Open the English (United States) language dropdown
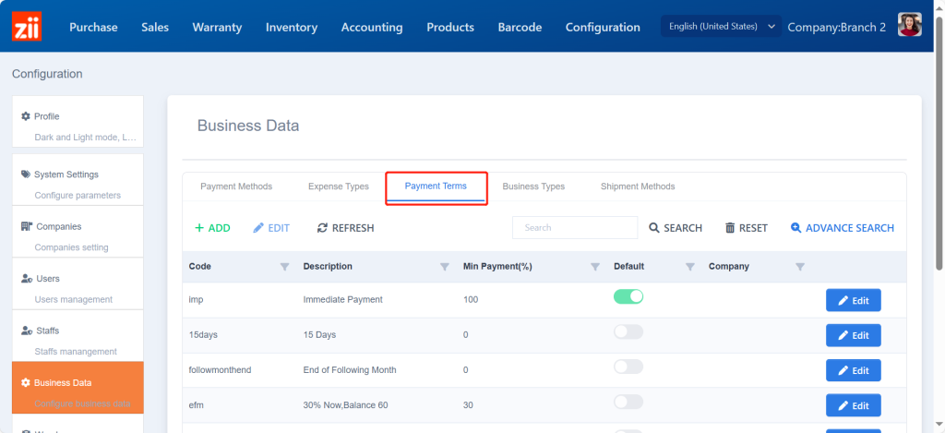The width and height of the screenshot is (945, 433). click(721, 27)
